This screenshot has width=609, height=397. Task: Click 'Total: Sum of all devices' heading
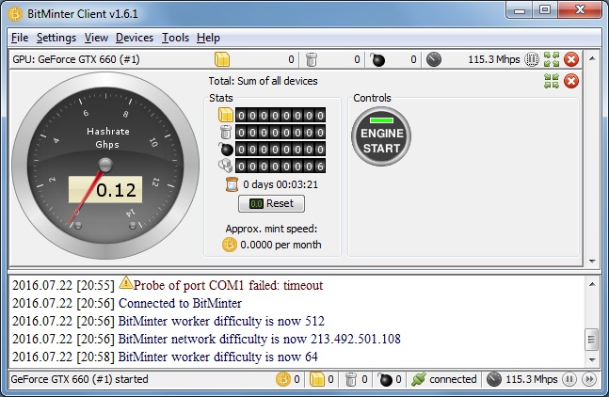(263, 81)
